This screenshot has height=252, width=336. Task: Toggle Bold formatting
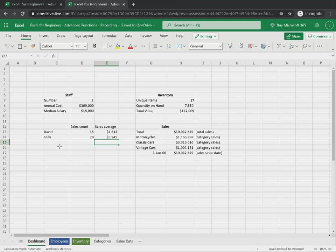click(x=94, y=46)
